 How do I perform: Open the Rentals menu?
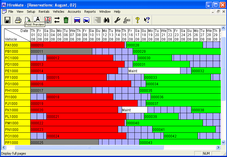click(44, 12)
